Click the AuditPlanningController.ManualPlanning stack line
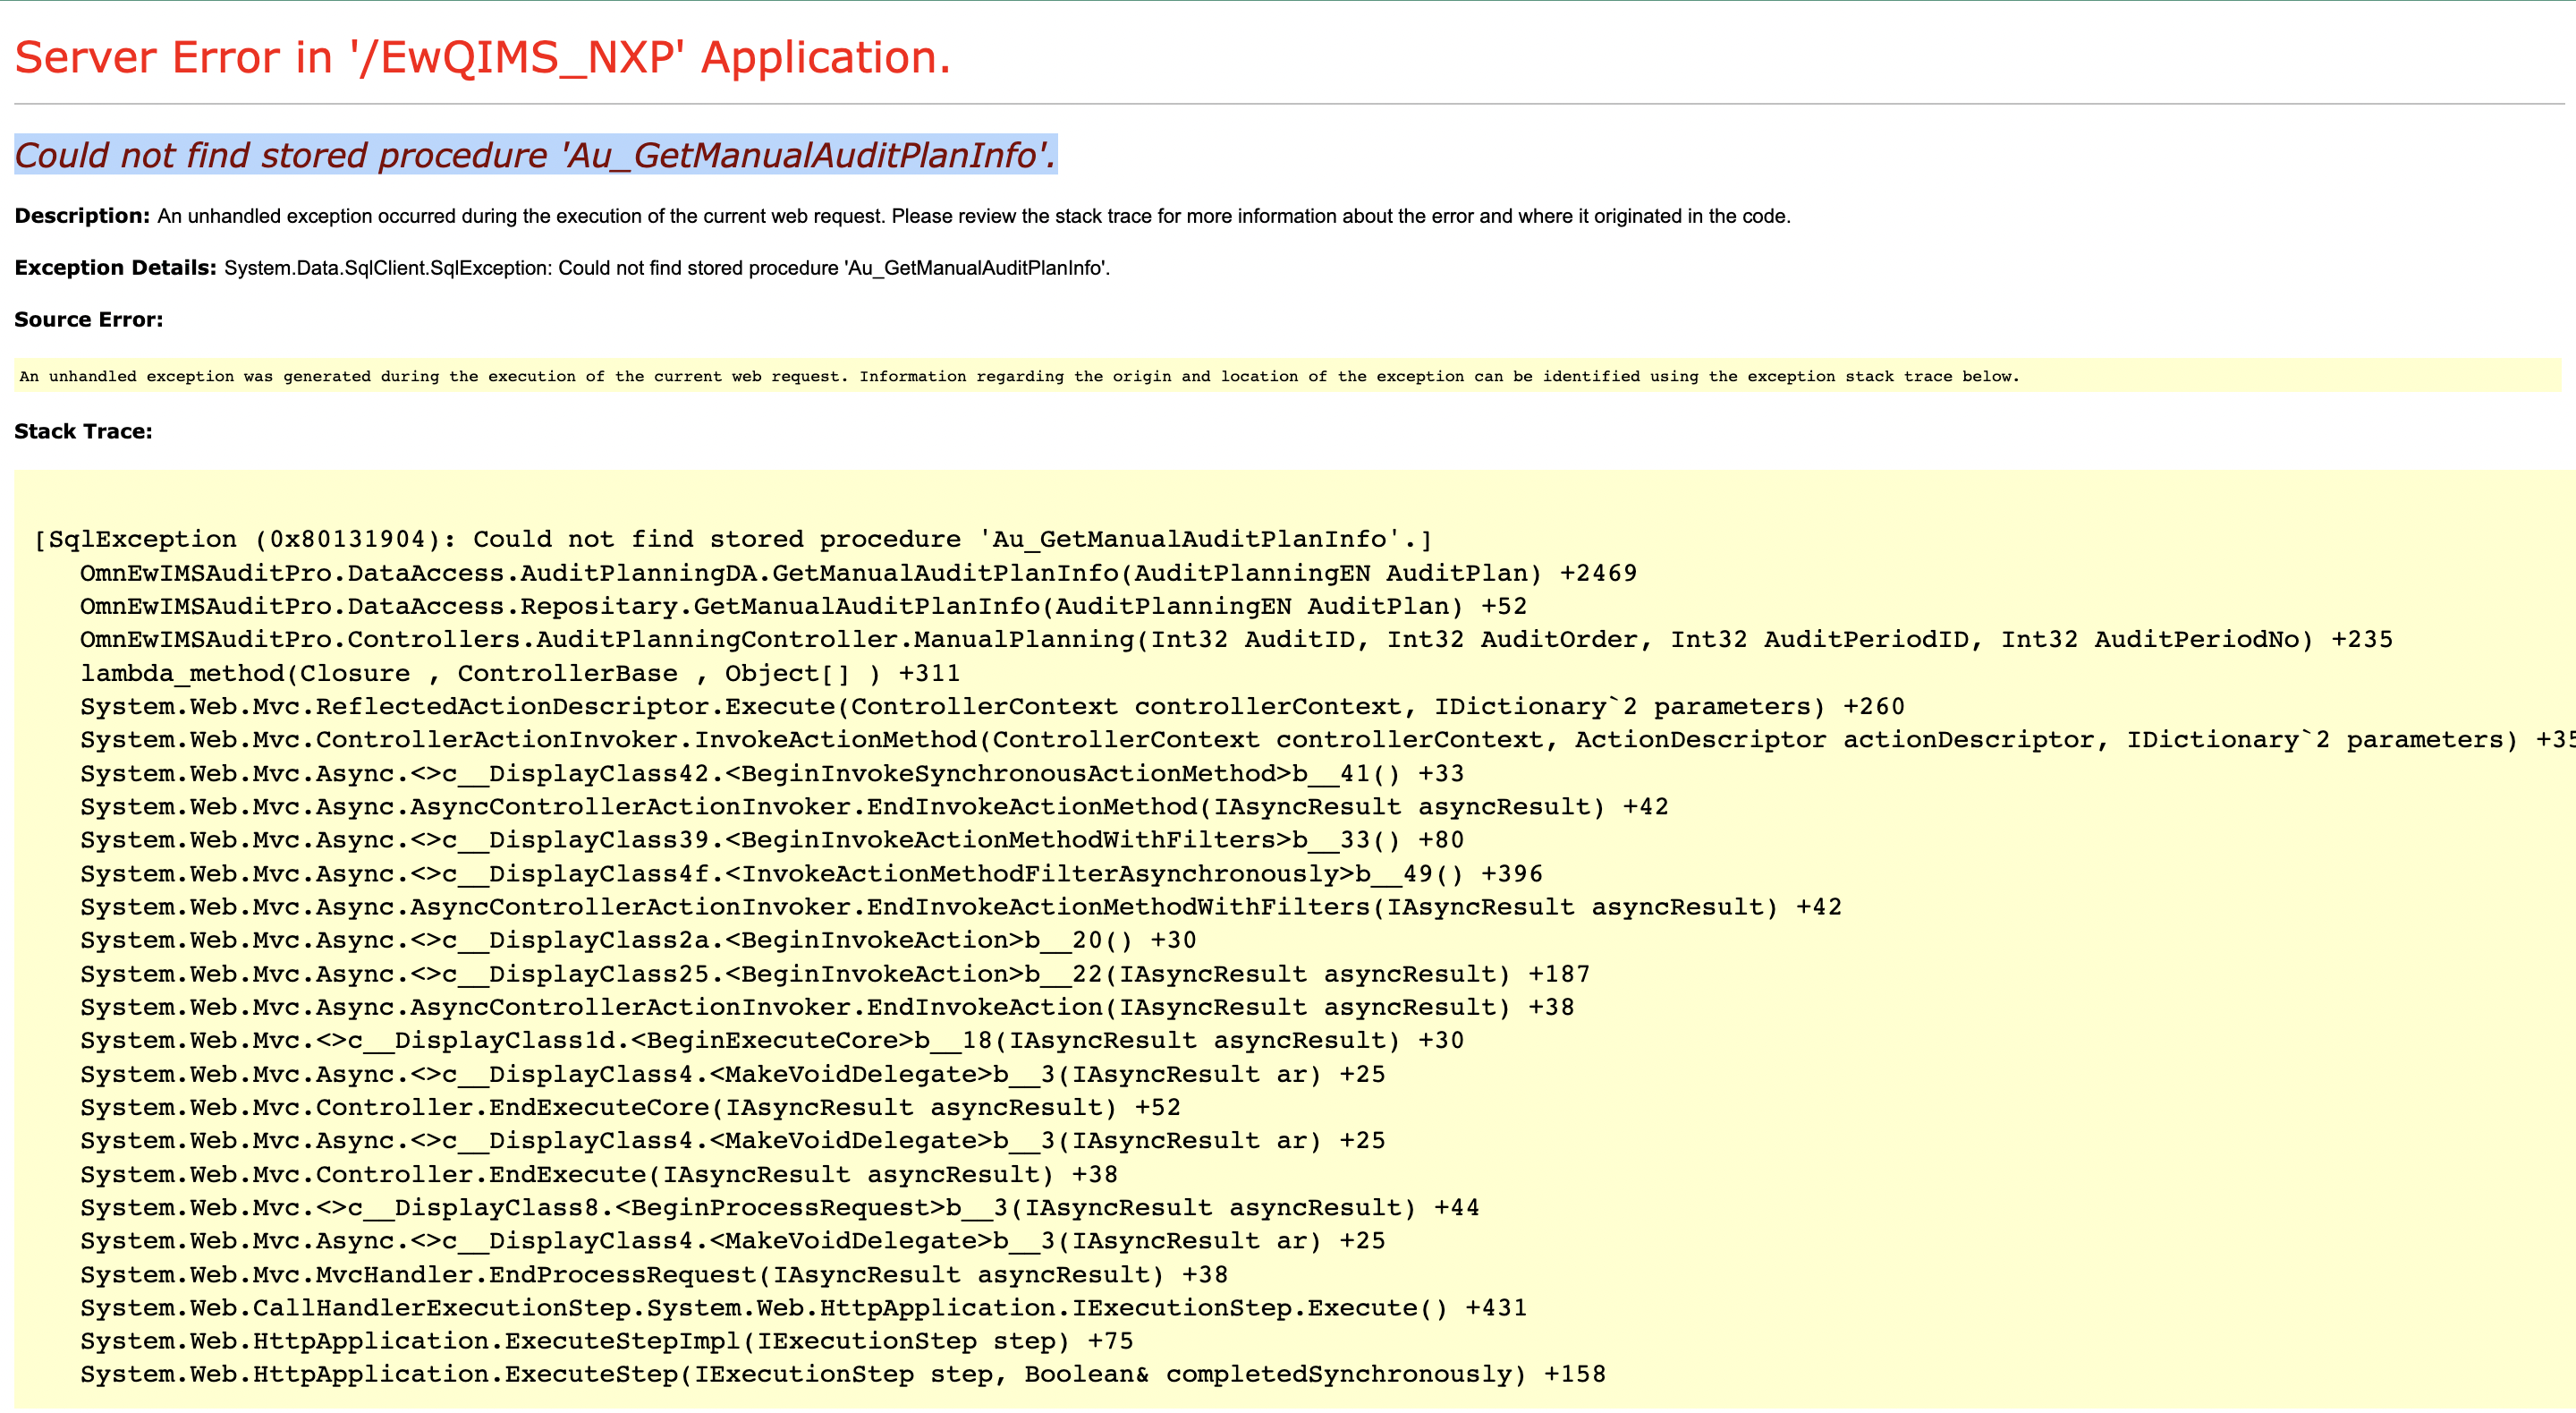The image size is (2576, 1413). tap(1236, 640)
